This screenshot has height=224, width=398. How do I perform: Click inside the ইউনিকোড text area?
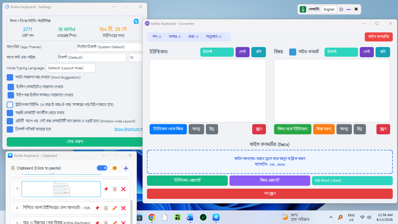[x=208, y=91]
